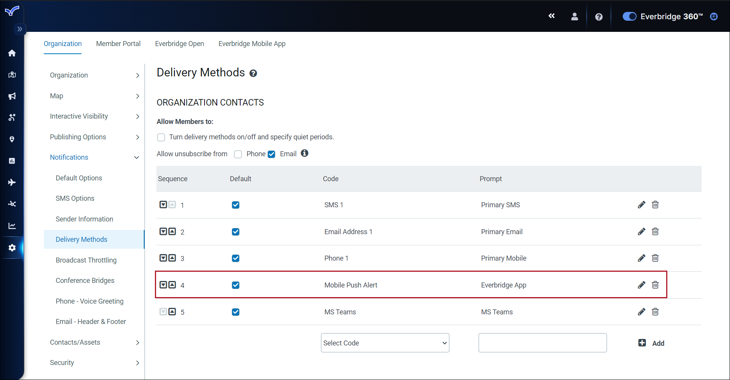Screen dimensions: 730x380
Task: Open the location pin sidebar icon
Action: tap(12, 139)
